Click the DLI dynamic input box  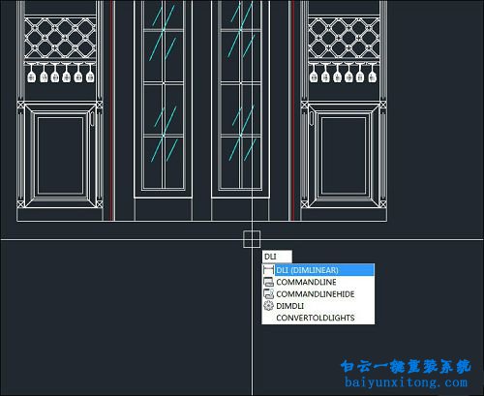(277, 257)
